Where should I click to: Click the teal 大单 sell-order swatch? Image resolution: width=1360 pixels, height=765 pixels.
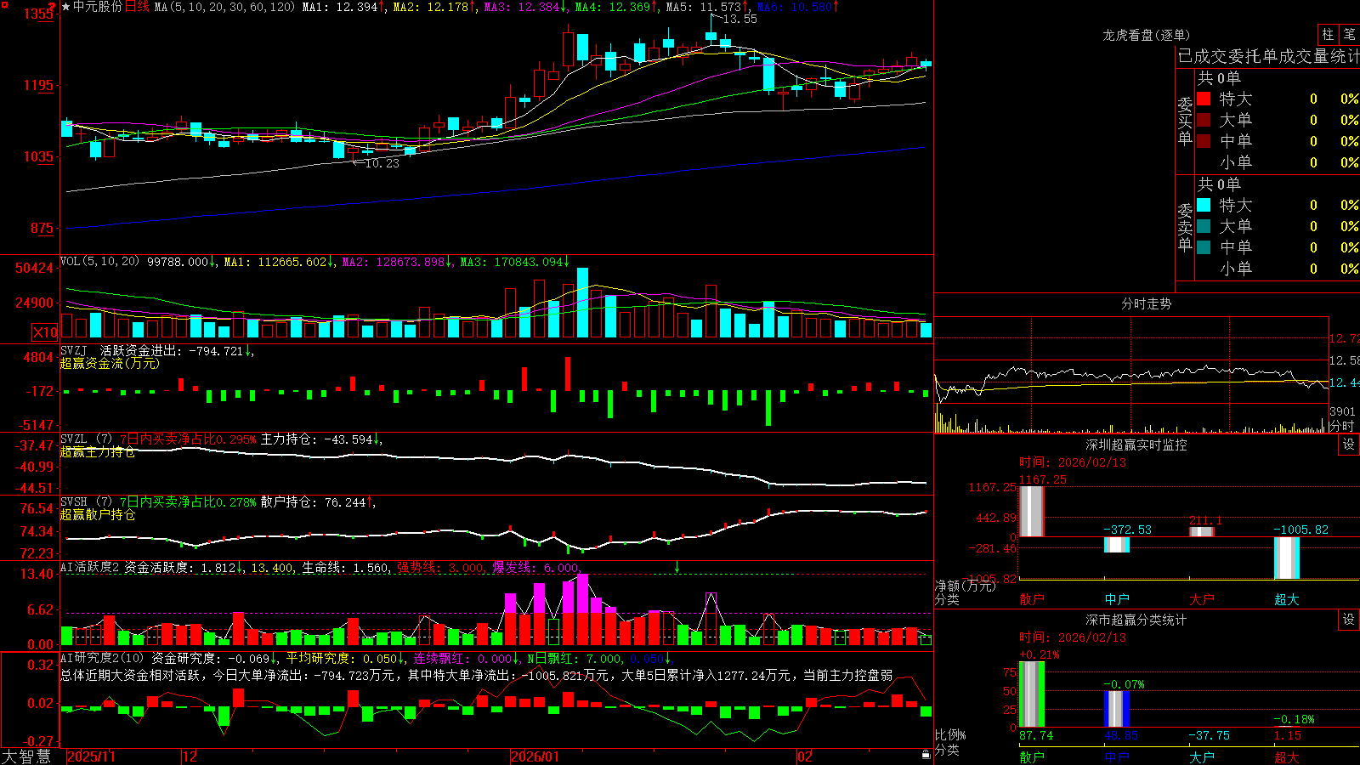(1204, 226)
